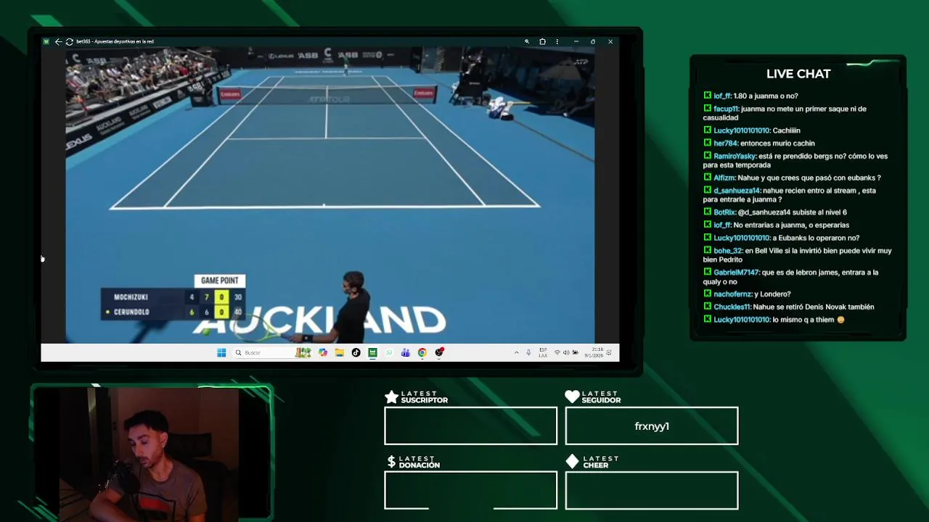Viewport: 929px width, 522px height.
Task: Open the extensions puzzle icon
Action: [x=542, y=41]
